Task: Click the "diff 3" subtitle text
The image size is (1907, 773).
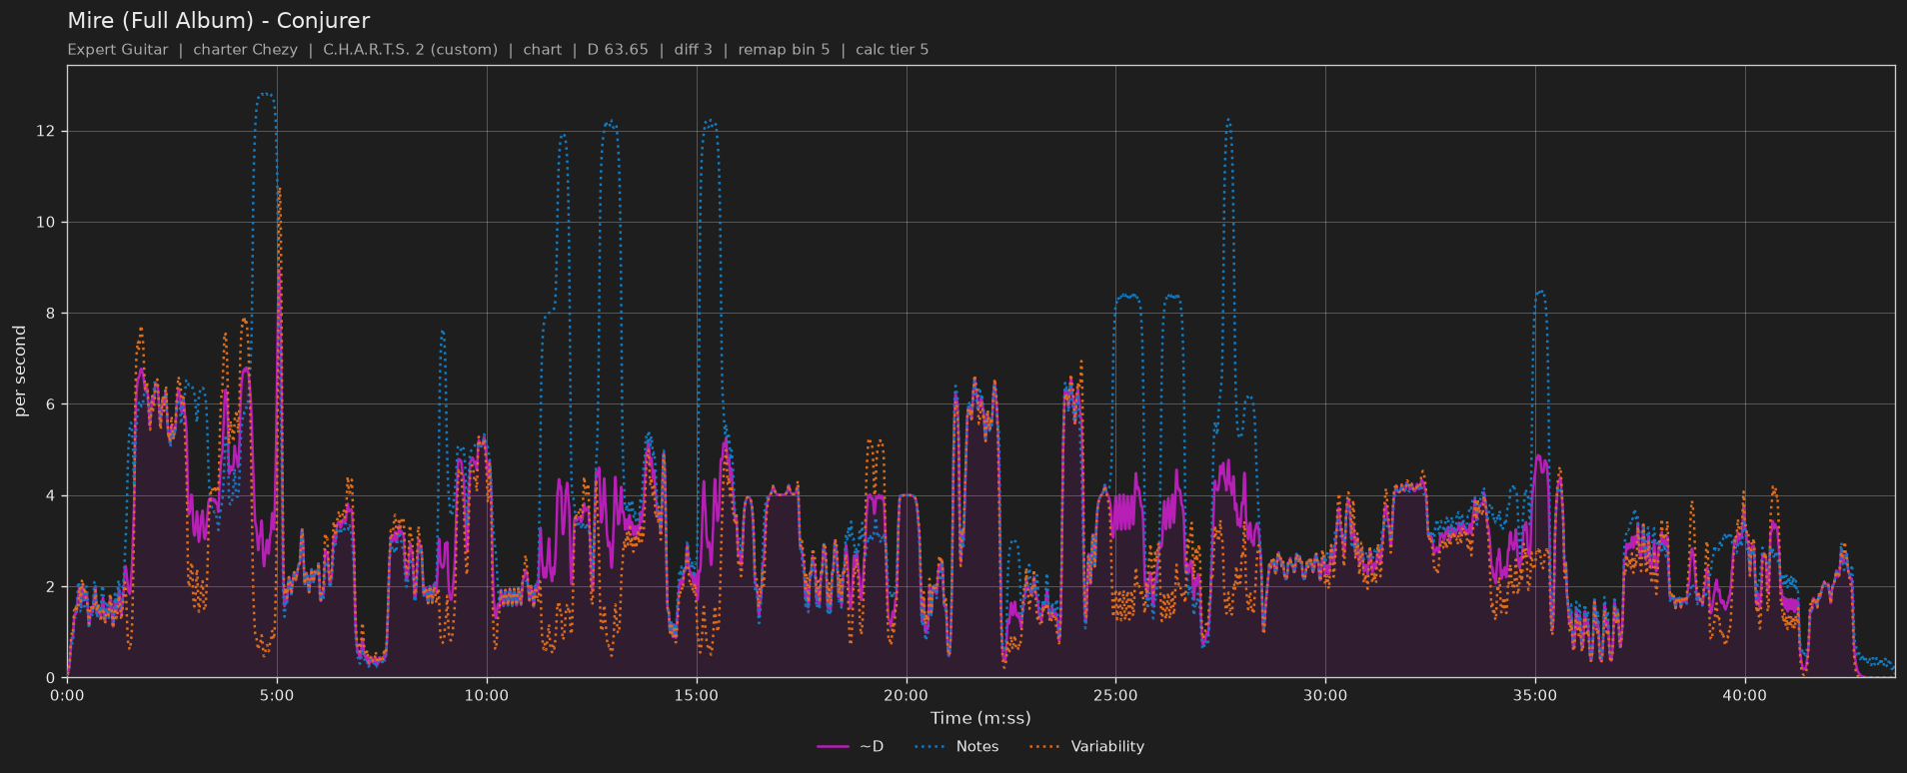Action: tap(694, 50)
